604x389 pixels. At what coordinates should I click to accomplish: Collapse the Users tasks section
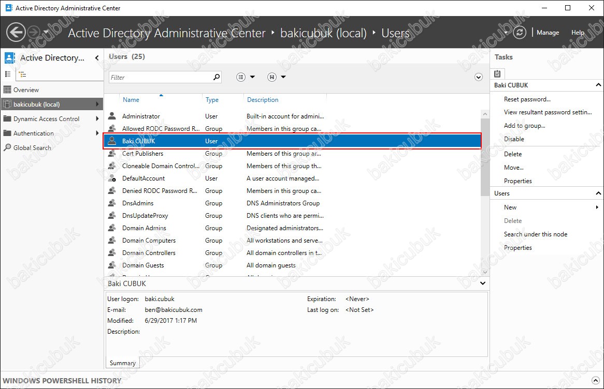tap(598, 193)
